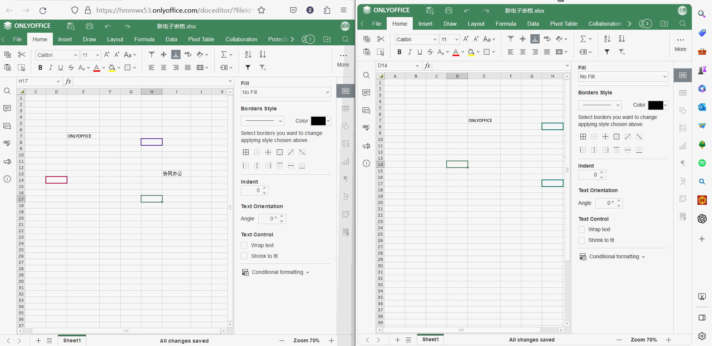Screen dimensions: 712x346
Task: Open File tab in left window
Action: click(17, 39)
